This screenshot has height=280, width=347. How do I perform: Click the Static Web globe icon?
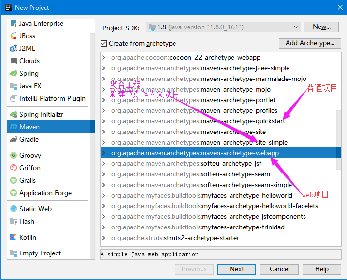click(14, 209)
